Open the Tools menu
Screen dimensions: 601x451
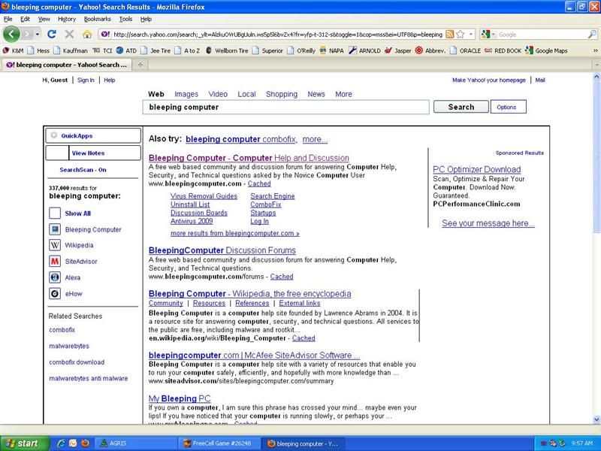[x=125, y=19]
